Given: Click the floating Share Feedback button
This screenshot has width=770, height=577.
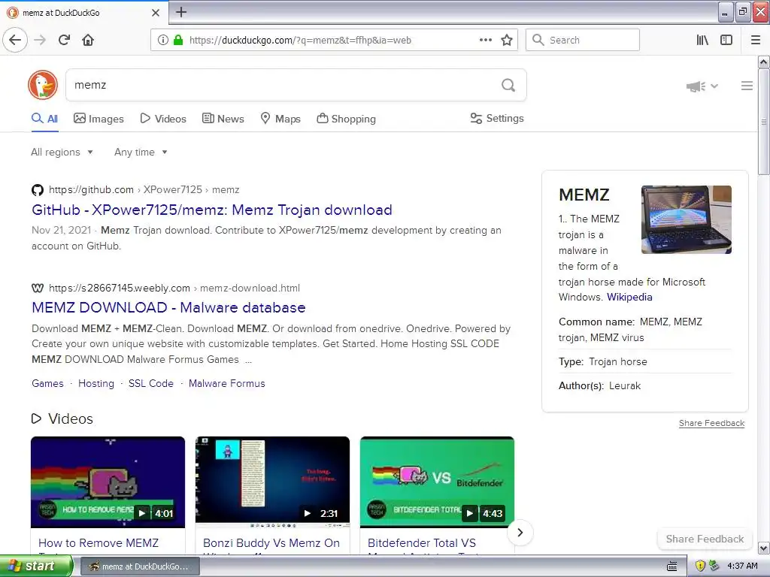Looking at the screenshot, I should (x=705, y=539).
